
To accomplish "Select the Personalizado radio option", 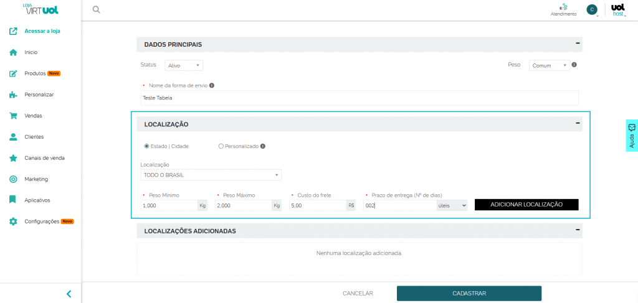I will (x=221, y=146).
